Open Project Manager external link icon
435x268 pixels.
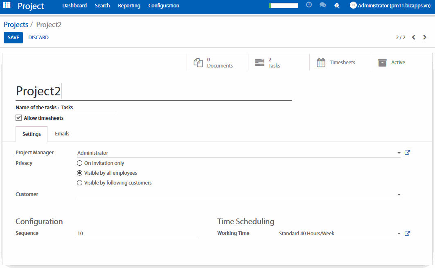[x=407, y=153]
